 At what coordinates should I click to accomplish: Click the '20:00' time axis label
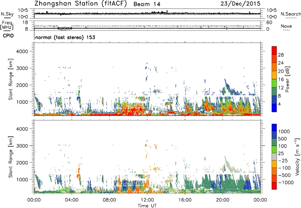(x=222, y=200)
